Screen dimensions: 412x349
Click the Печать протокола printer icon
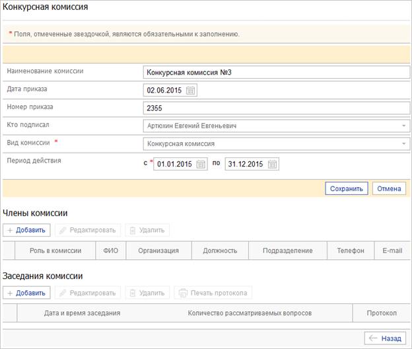183,293
